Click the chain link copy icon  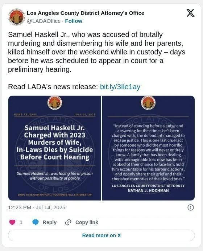coord(68,222)
